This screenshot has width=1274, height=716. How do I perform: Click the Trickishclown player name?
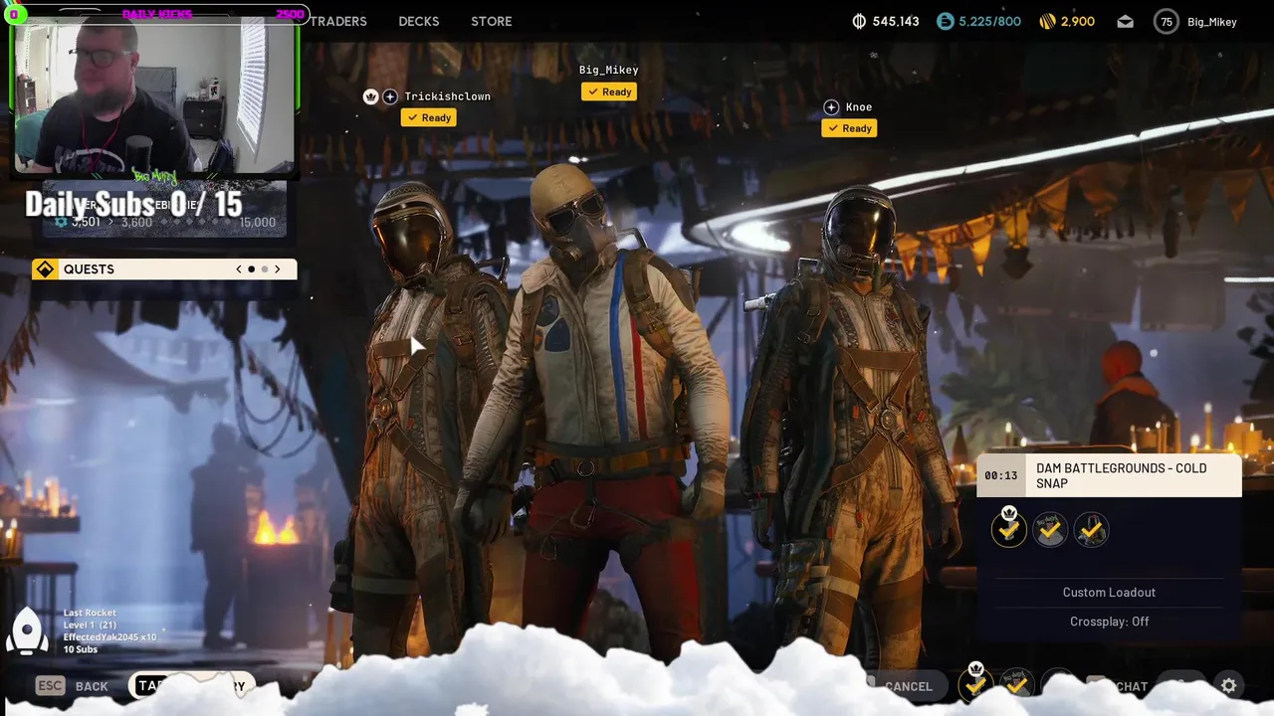click(447, 96)
